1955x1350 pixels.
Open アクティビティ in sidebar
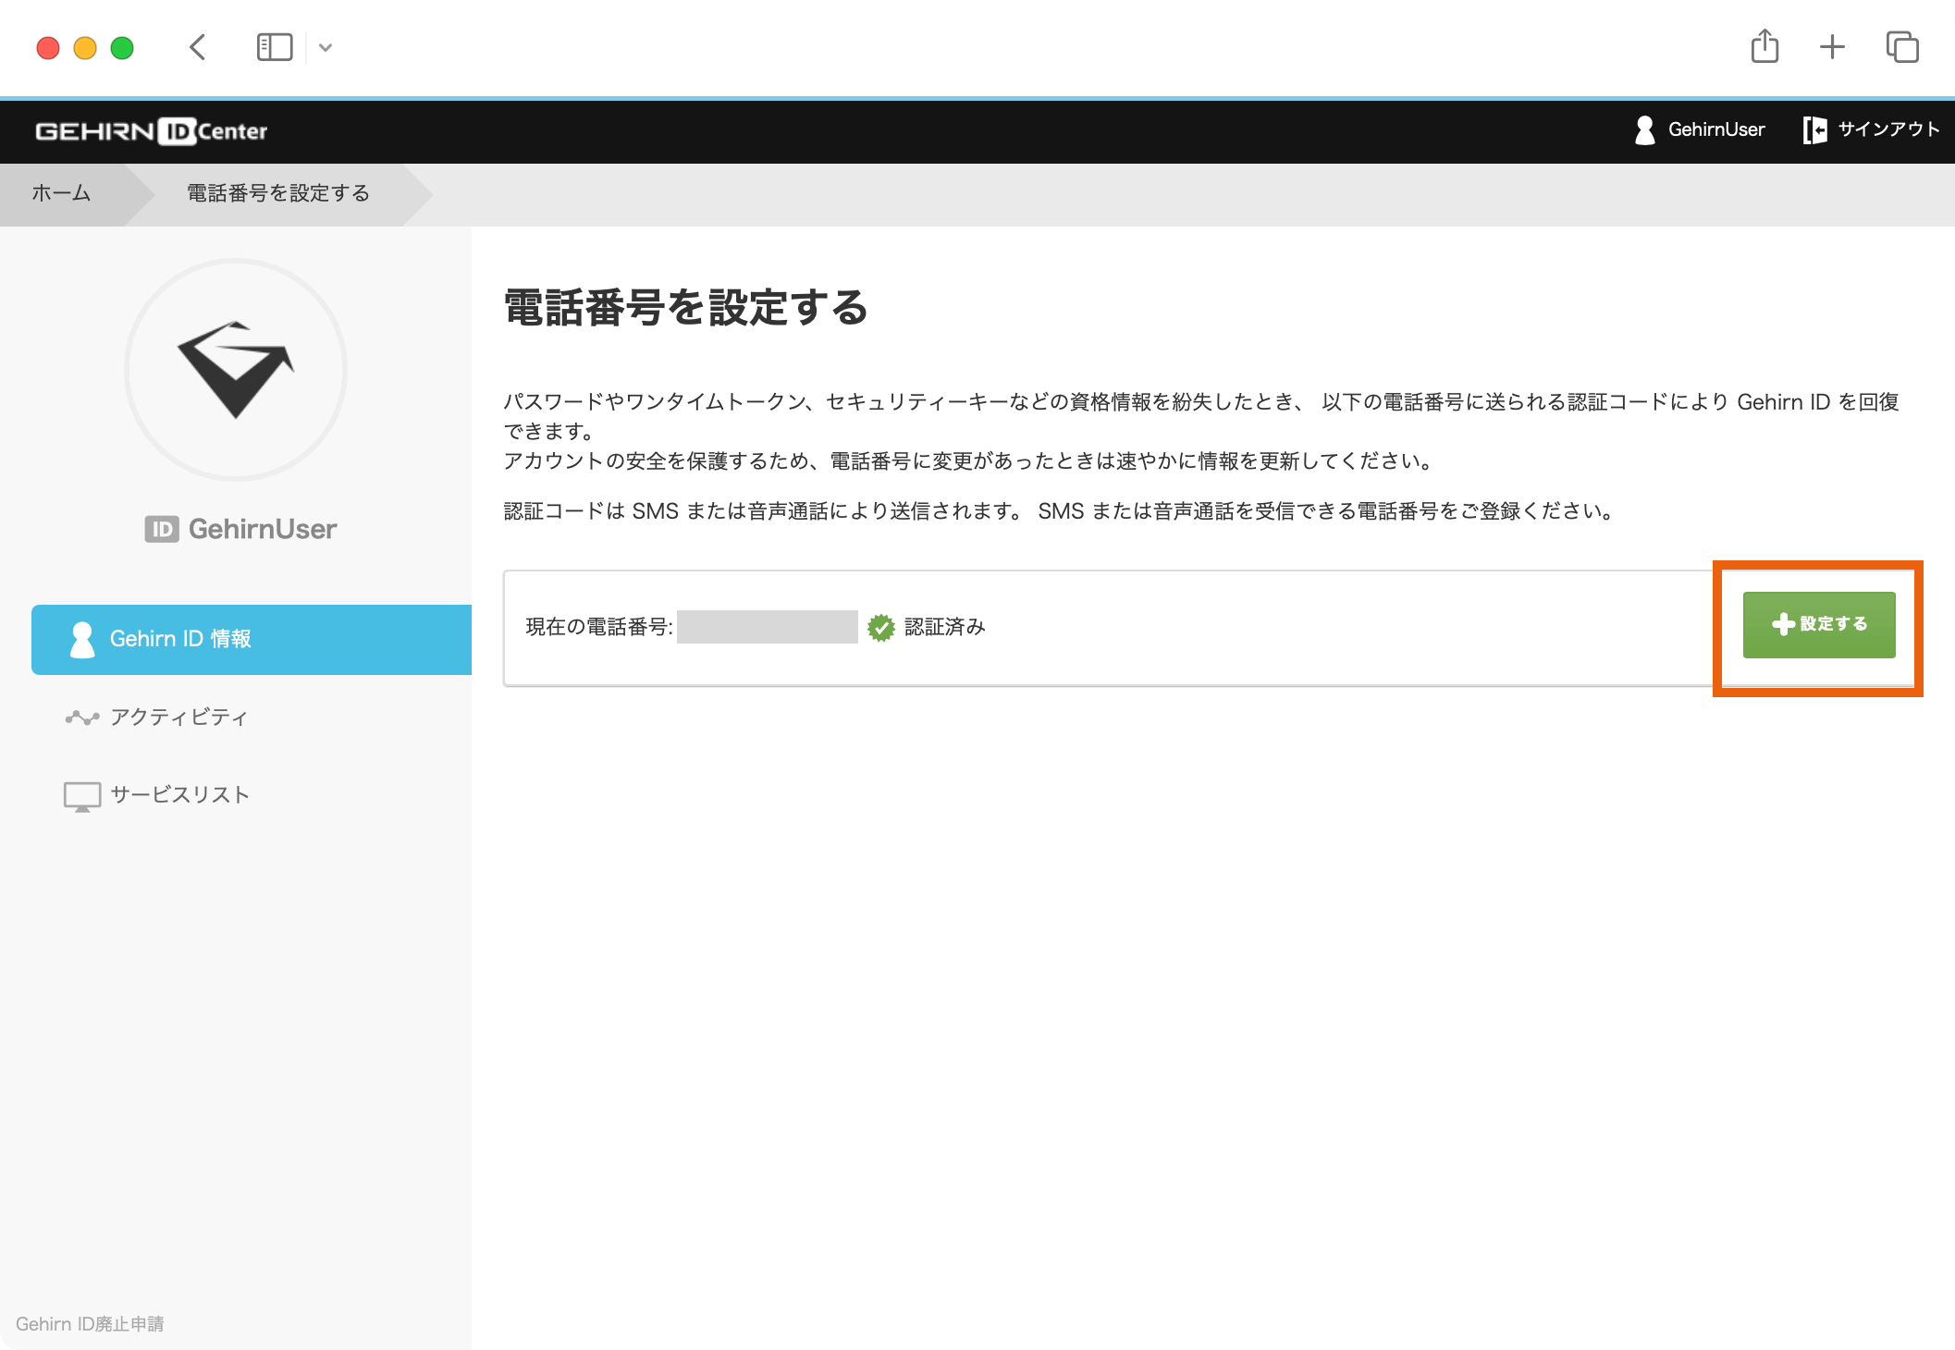(x=178, y=718)
